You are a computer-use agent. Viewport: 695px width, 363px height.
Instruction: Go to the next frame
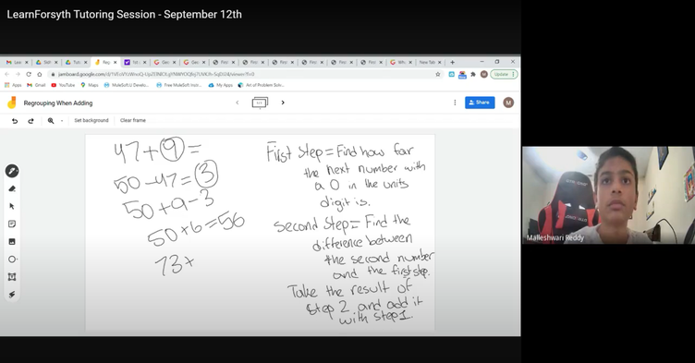click(283, 103)
